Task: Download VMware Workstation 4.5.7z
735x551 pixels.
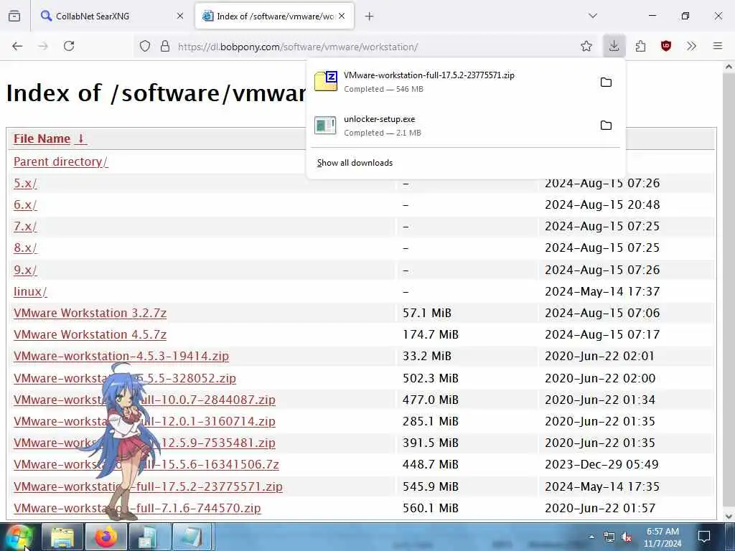Action: (x=90, y=334)
